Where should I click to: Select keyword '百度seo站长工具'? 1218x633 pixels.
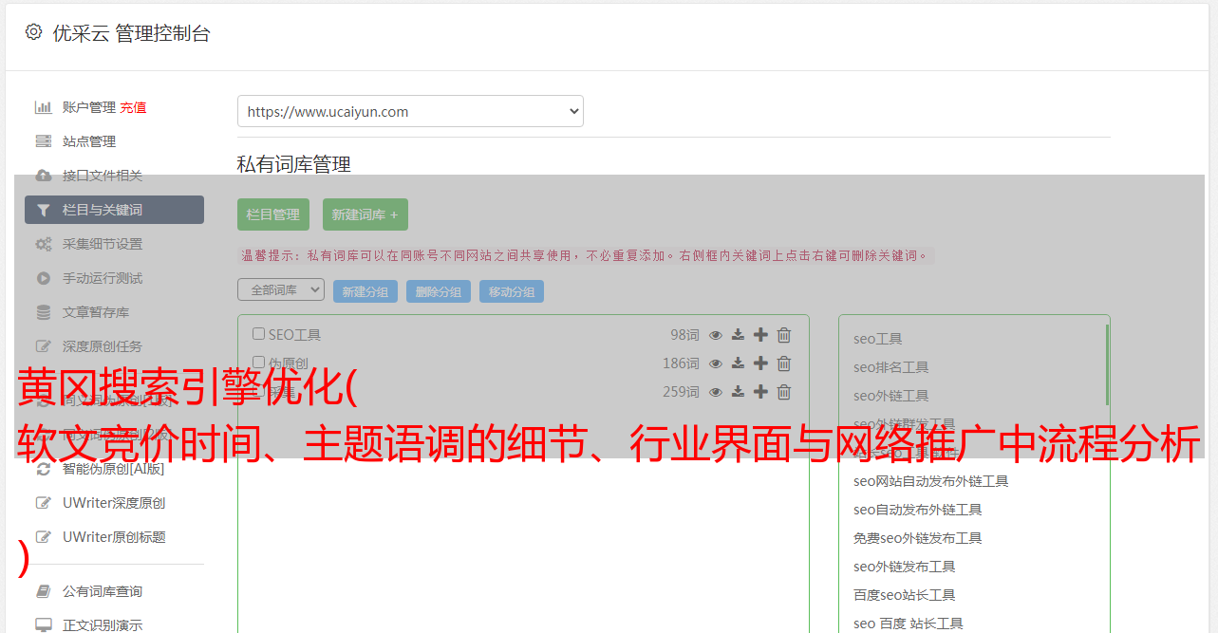[905, 595]
